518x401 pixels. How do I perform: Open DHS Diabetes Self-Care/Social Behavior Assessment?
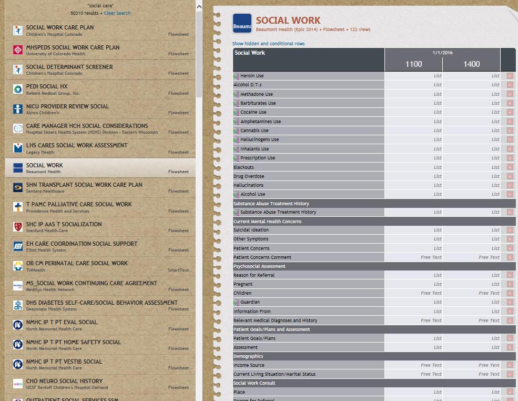100,305
